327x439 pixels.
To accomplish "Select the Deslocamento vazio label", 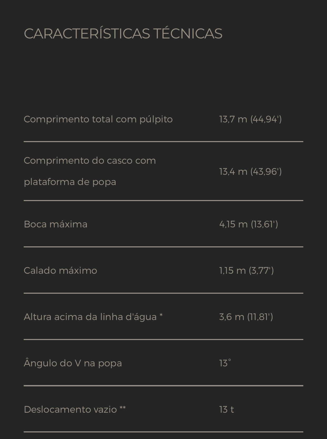I will 75,410.
